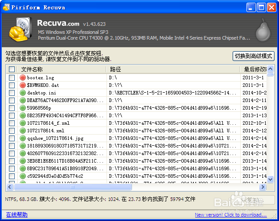Check the box for qqshow_1072178614.jpg
Screen dimensions: 279x221
click(x=12, y=138)
